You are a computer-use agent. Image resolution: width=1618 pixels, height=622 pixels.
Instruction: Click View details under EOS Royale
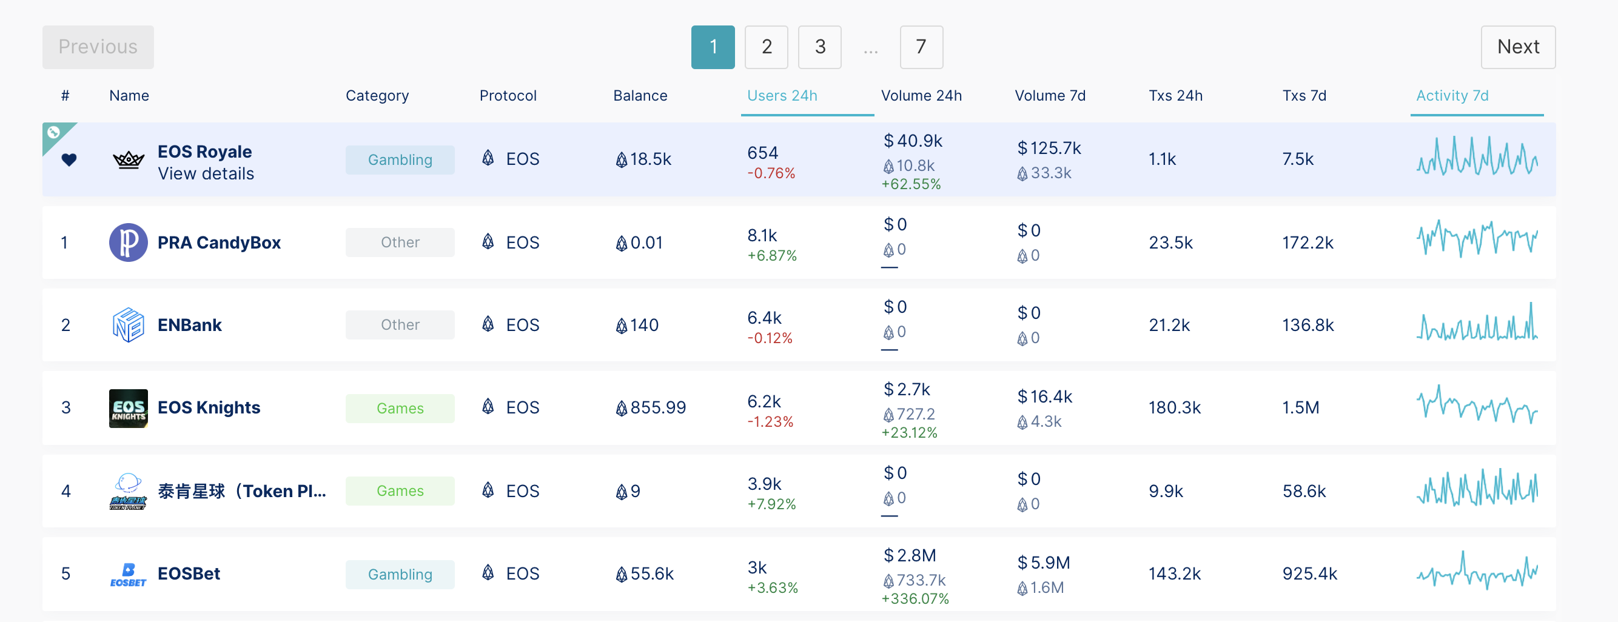[206, 173]
